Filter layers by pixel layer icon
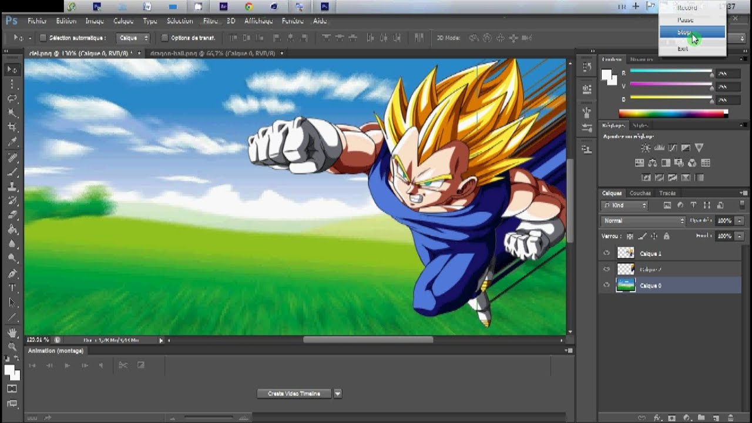 pos(667,205)
